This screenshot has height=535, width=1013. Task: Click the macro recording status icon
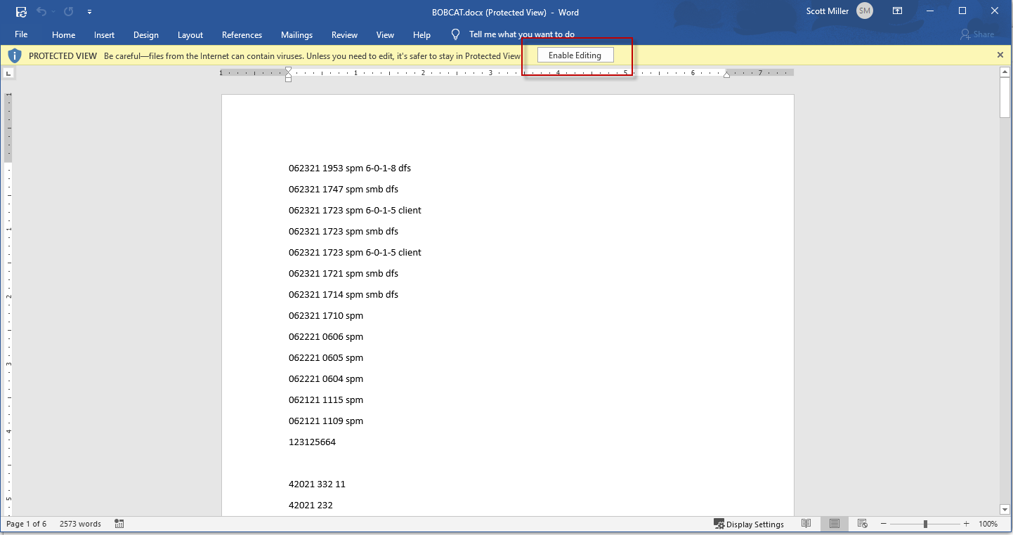pos(119,524)
